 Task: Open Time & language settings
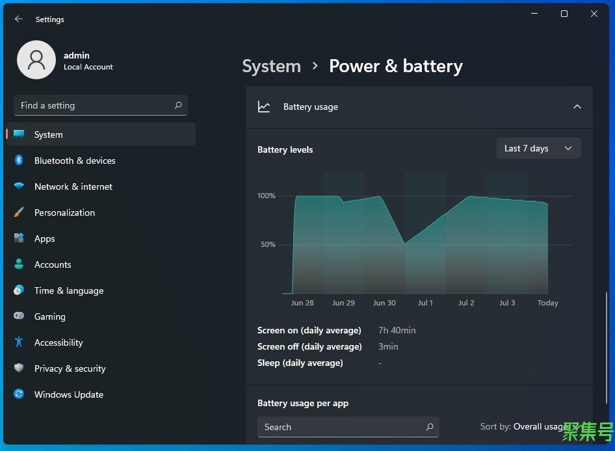(x=101, y=290)
